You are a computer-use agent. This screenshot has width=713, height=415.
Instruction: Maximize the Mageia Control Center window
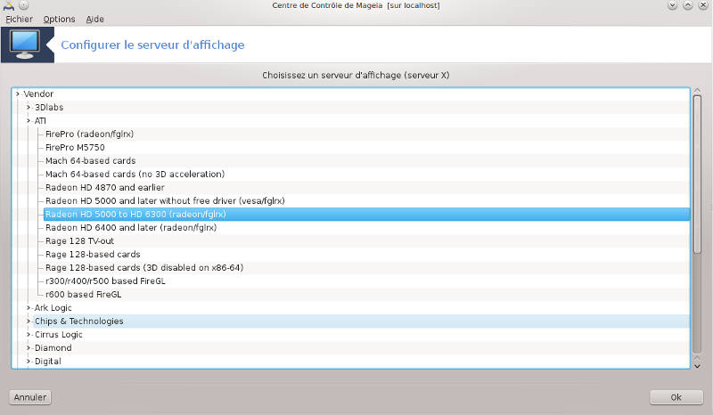[688, 5]
